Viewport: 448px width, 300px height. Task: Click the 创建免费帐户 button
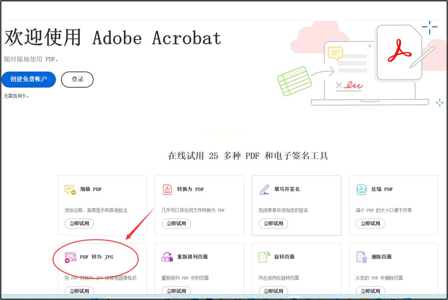click(28, 79)
